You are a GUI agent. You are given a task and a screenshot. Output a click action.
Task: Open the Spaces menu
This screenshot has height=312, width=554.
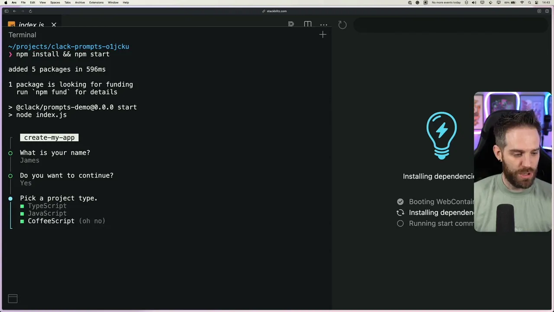55,3
